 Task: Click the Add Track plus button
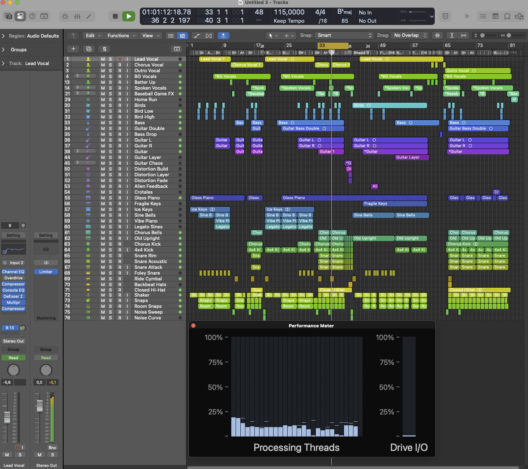(x=73, y=49)
